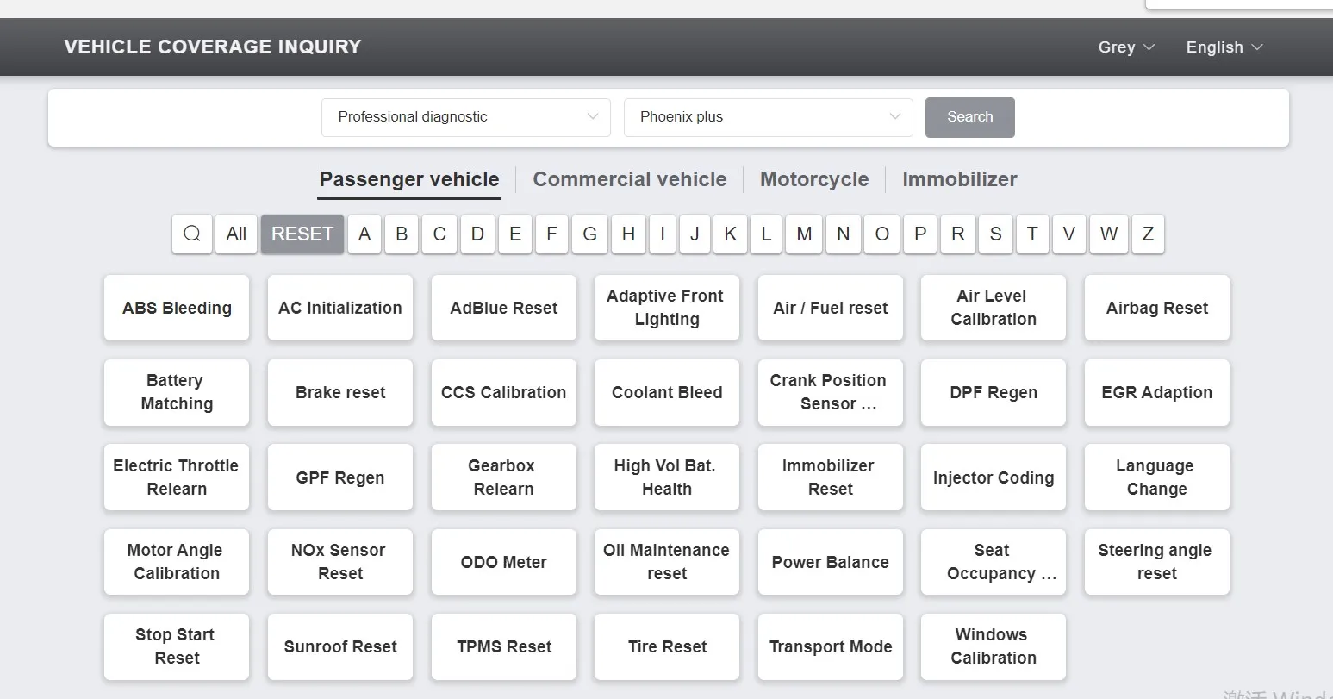Select the RESET filter button
This screenshot has height=699, width=1333.
click(302, 234)
